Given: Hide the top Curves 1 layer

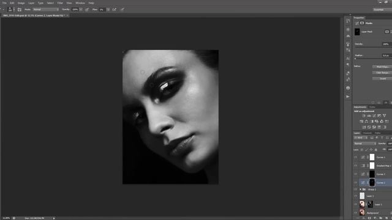Looking at the screenshot, I should 356,157.
